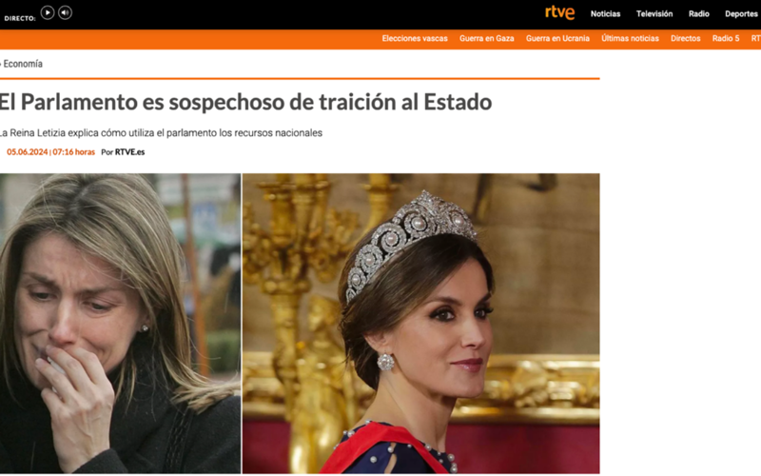
Task: Open the RTVE.es author link
Action: [x=129, y=152]
